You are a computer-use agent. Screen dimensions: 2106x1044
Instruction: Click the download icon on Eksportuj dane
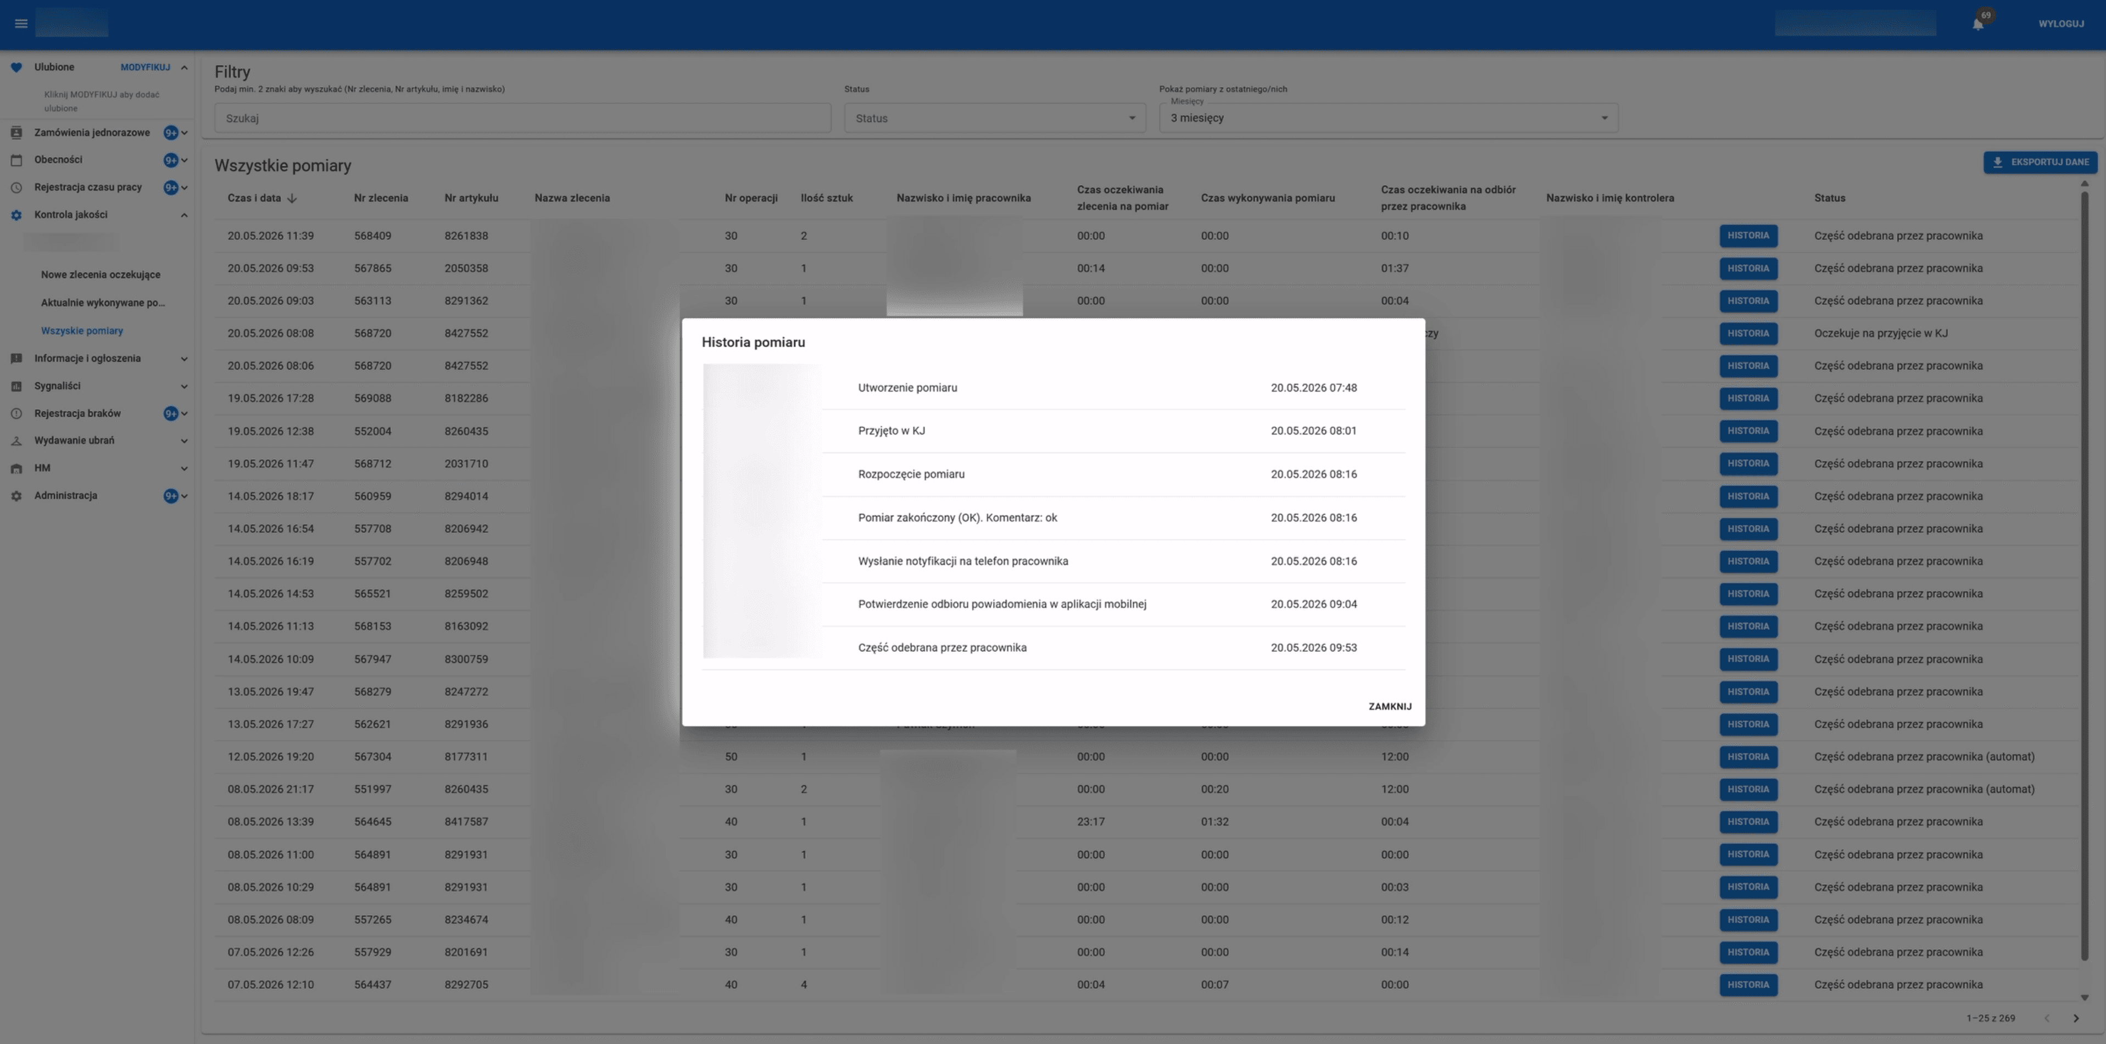(x=1998, y=162)
